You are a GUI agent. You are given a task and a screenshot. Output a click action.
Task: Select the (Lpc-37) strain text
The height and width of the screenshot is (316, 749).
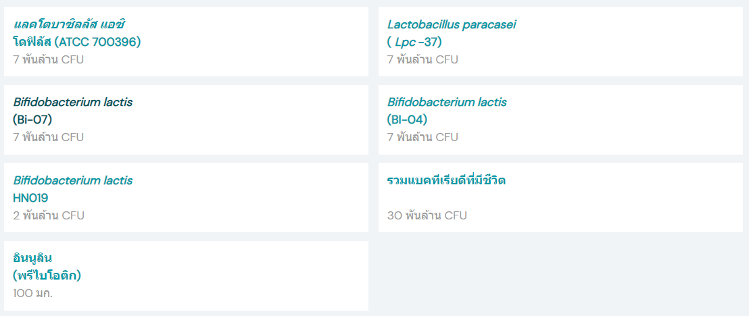pos(414,42)
